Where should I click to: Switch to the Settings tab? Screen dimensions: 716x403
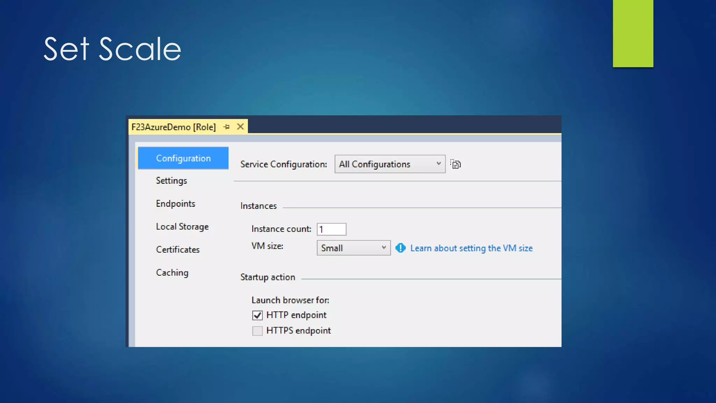click(x=171, y=181)
